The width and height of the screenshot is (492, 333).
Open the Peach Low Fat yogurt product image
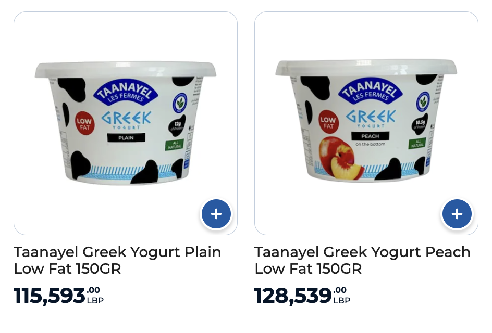coord(366,121)
